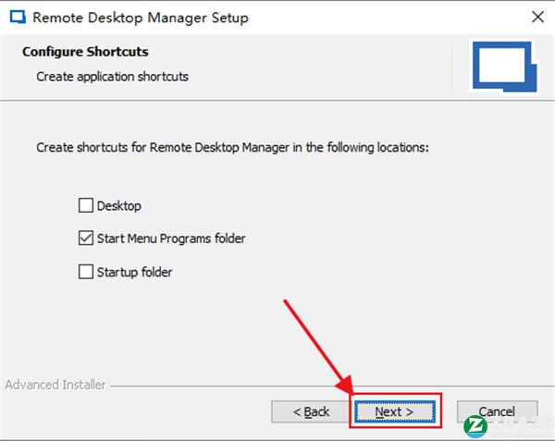Click the large Remote Desktop Manager logo

tap(505, 67)
